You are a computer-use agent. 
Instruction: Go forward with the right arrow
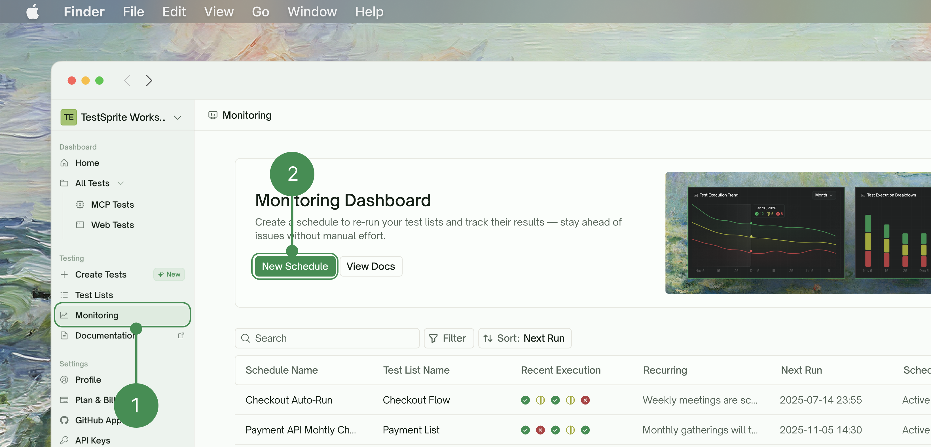pos(149,80)
